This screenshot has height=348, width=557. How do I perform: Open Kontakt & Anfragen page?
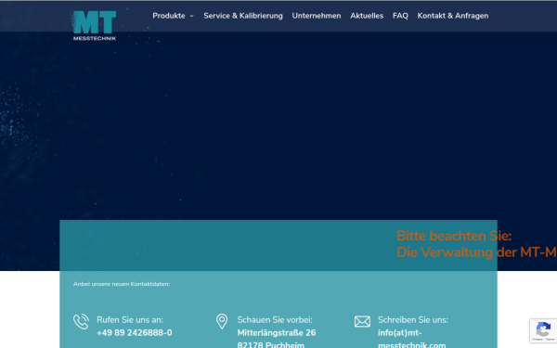click(453, 16)
